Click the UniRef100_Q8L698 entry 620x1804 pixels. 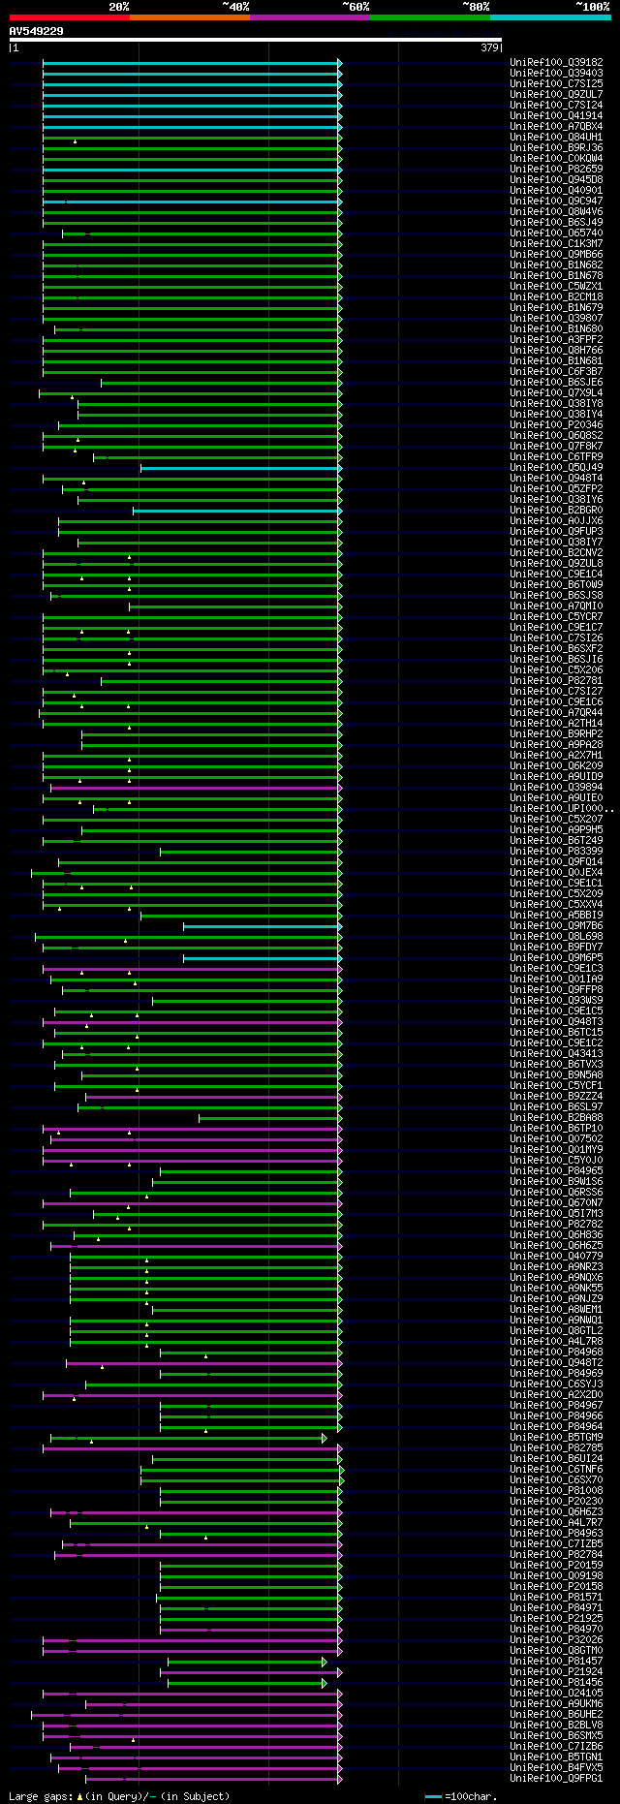[x=556, y=937]
